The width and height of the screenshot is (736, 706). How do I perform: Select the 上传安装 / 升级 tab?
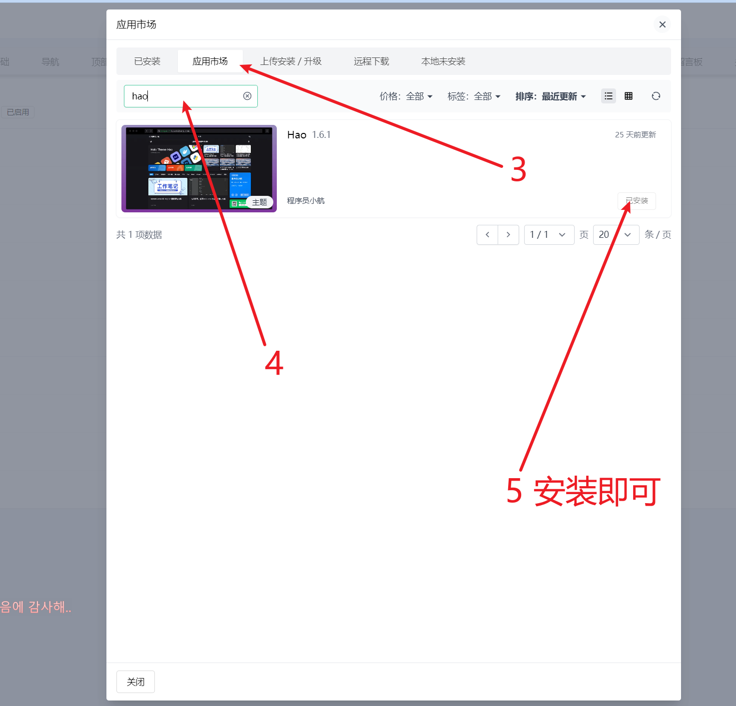291,61
